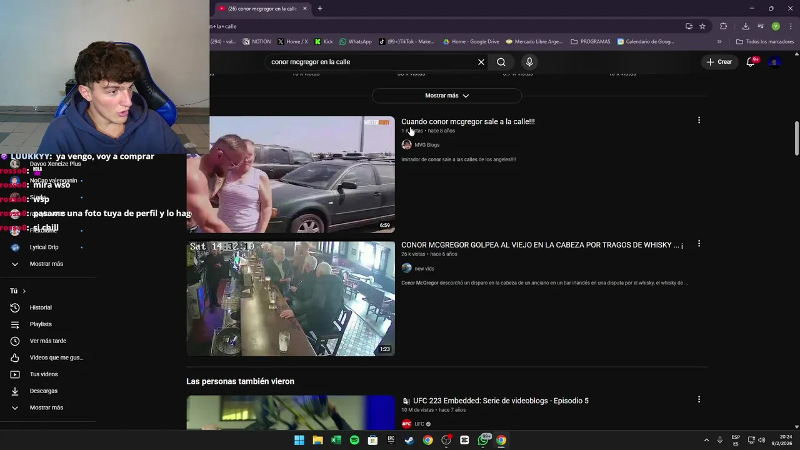Clear the YouTube search box text
Image resolution: width=800 pixels, height=450 pixels.
(x=481, y=62)
